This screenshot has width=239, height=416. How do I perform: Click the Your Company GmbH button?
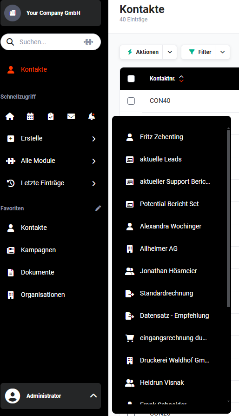point(51,13)
